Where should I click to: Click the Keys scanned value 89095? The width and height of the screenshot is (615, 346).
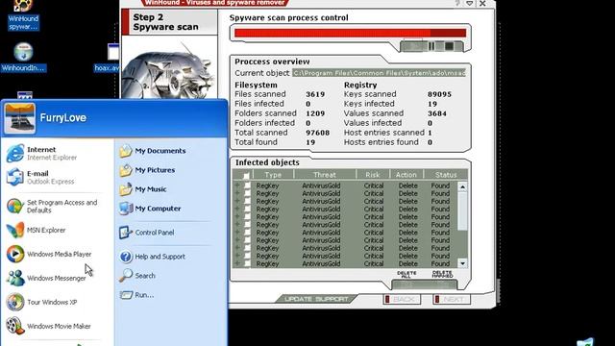tap(439, 94)
